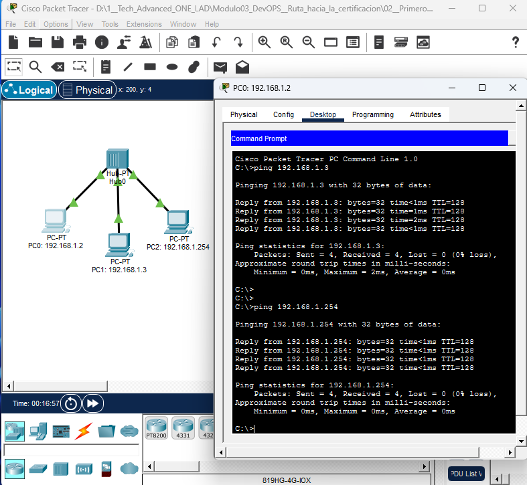The height and width of the screenshot is (485, 527).
Task: Open the Help menu
Action: tap(212, 24)
